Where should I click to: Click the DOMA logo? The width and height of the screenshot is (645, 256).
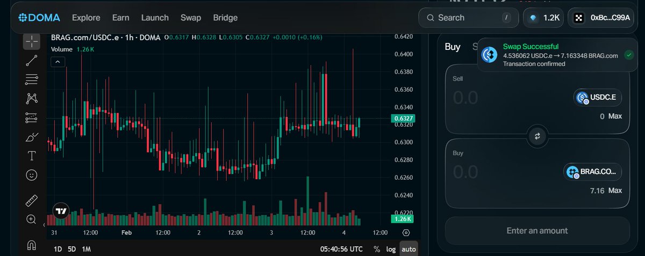[39, 18]
